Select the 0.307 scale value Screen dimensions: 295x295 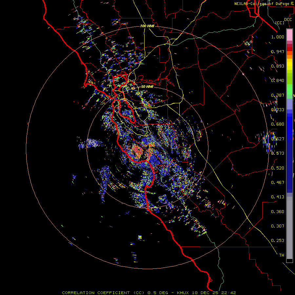pos(278,226)
